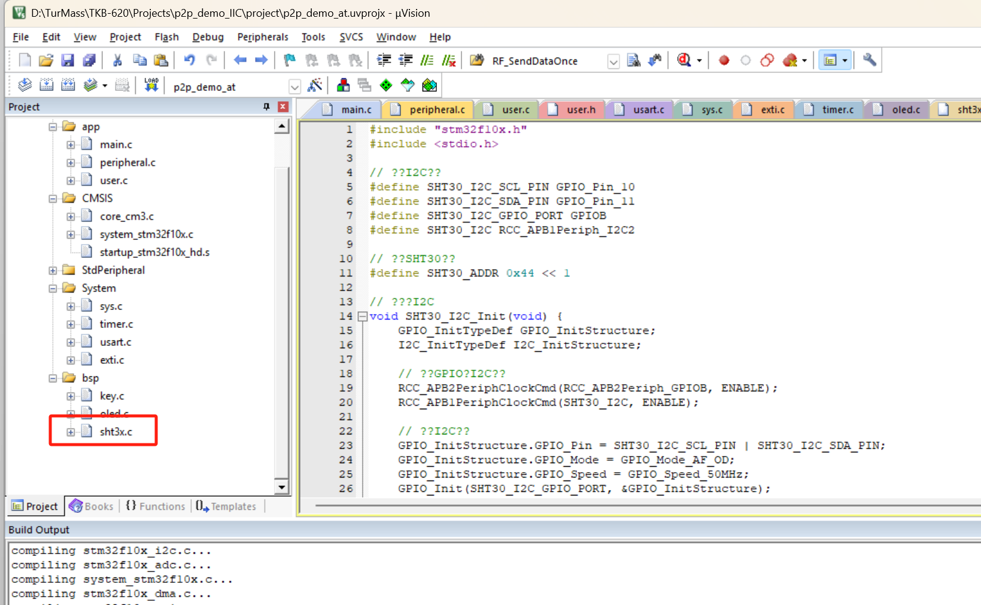
Task: Open a file using the folder icon
Action: click(46, 60)
